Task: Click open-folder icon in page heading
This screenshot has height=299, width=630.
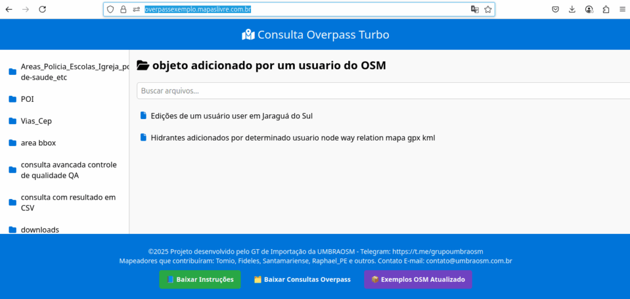Action: point(143,65)
